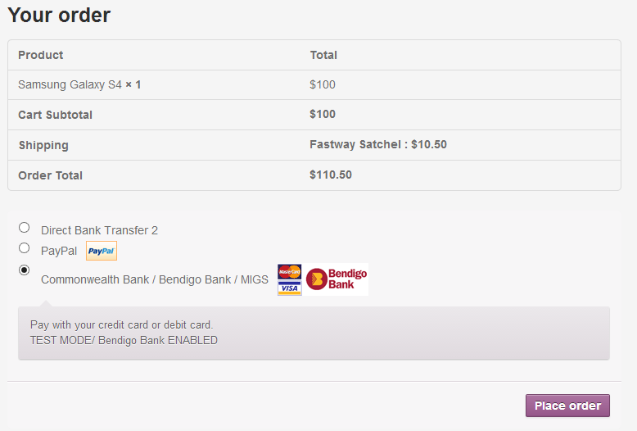
Task: Click the Commonwealth Bank / Bendigo Bank / MIGS label
Action: [x=155, y=279]
